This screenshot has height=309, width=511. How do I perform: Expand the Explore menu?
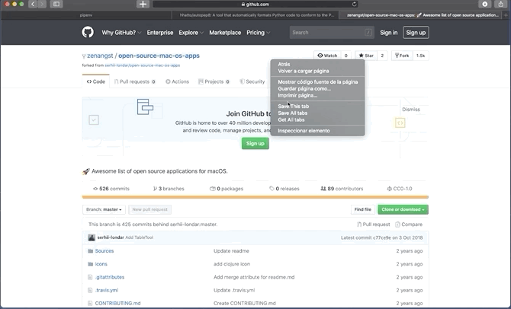(x=191, y=33)
